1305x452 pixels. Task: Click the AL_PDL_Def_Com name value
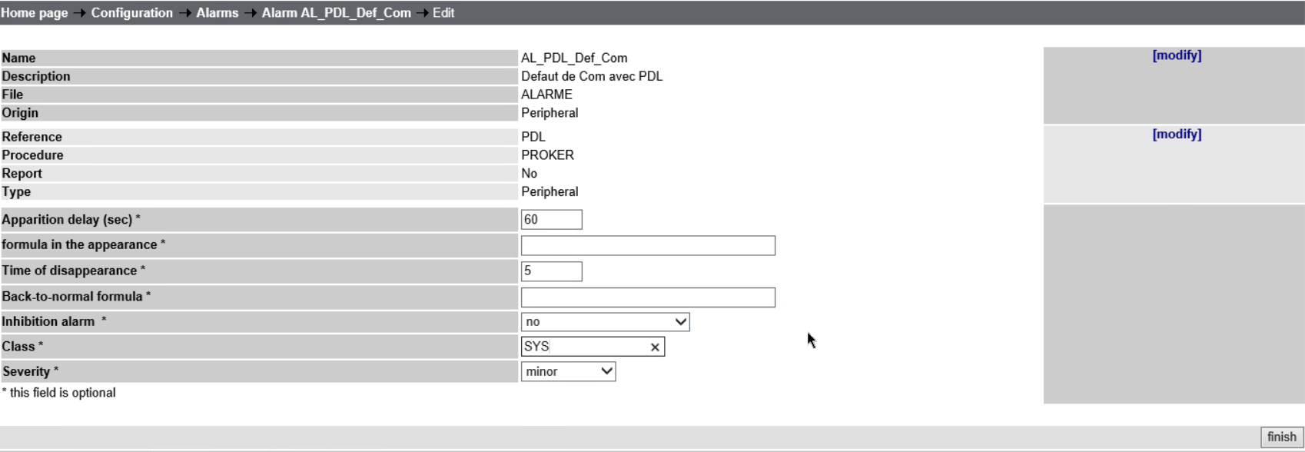[573, 58]
